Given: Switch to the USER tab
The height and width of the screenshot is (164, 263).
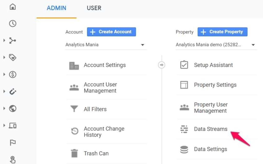Looking at the screenshot, I should click(94, 8).
